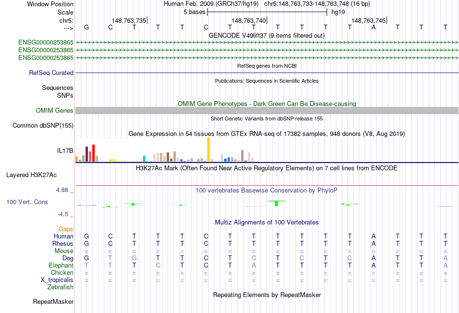Click the gray OMIM Genes item bar
Screen dimensions: 459x313
[267, 110]
